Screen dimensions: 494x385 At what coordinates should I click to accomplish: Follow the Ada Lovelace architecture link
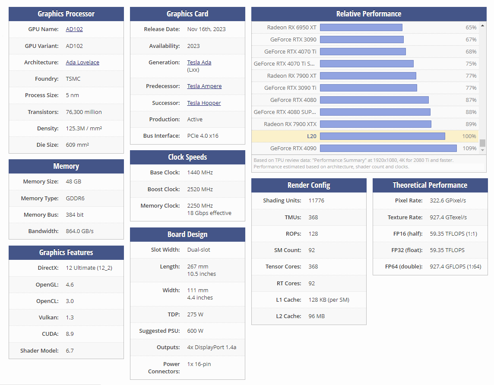(82, 62)
